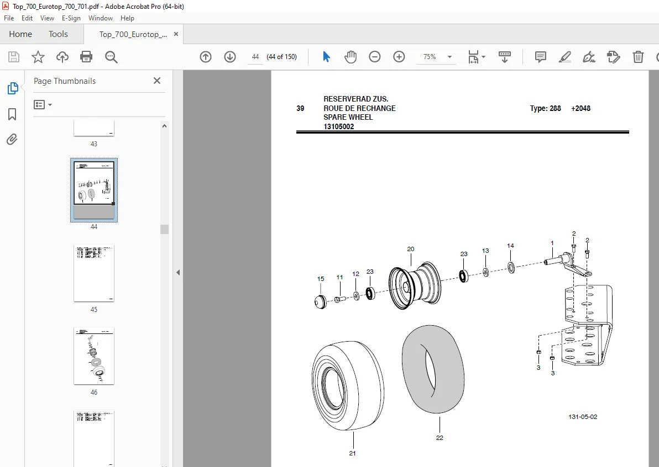Open the View menu
This screenshot has height=467, width=659.
tap(47, 18)
